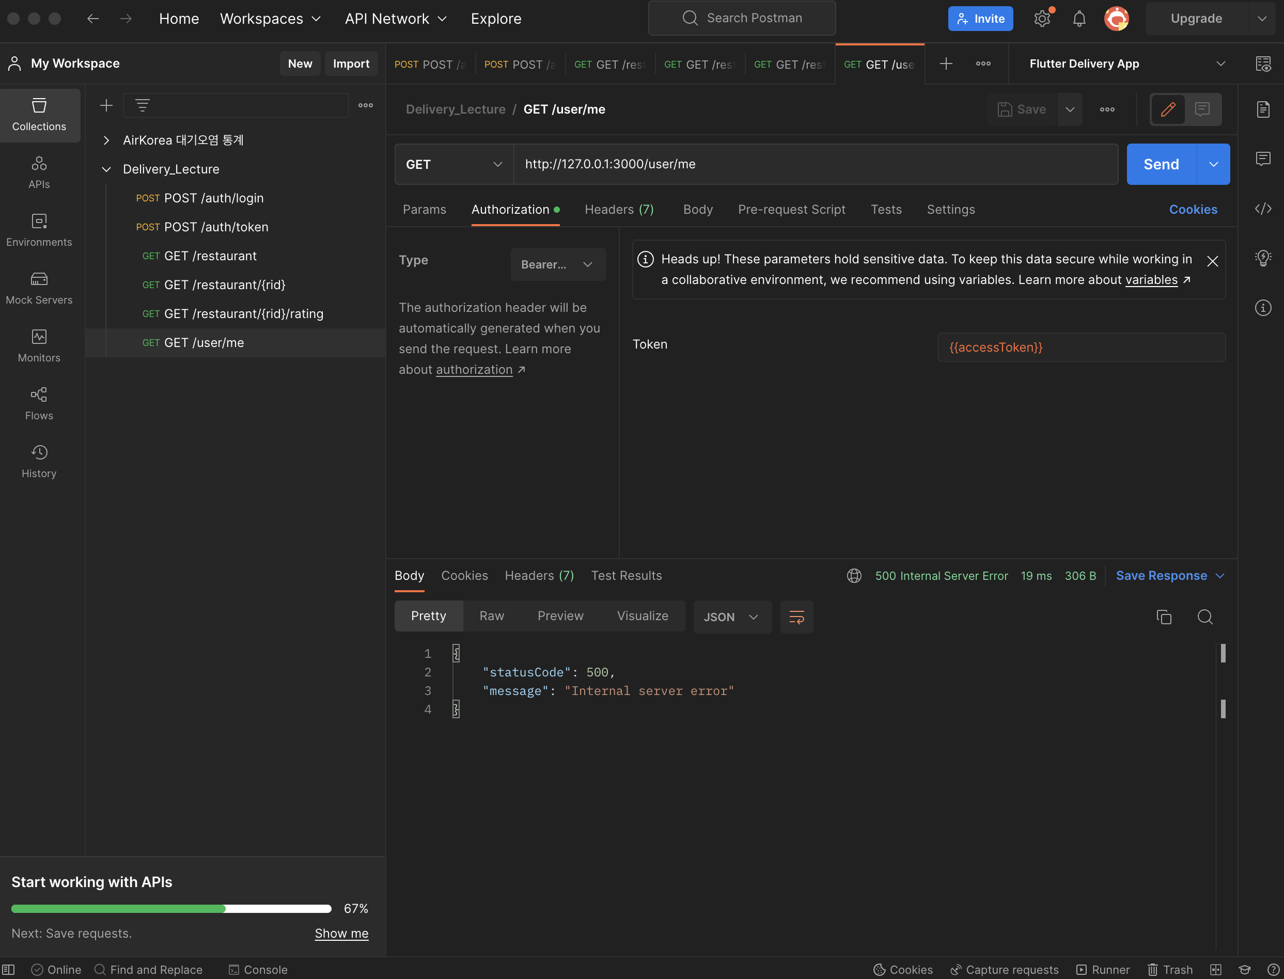Viewport: 1284px width, 979px height.
Task: Click the New button
Action: tap(300, 64)
